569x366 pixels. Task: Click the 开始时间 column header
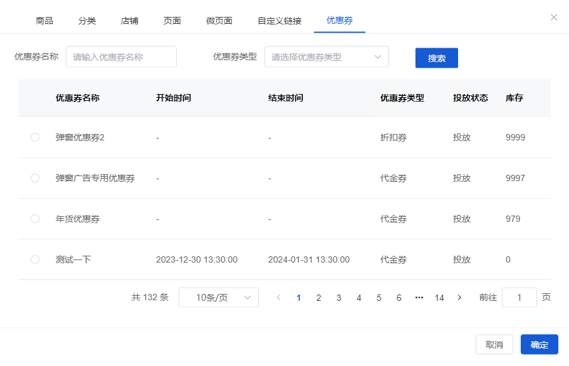[174, 98]
